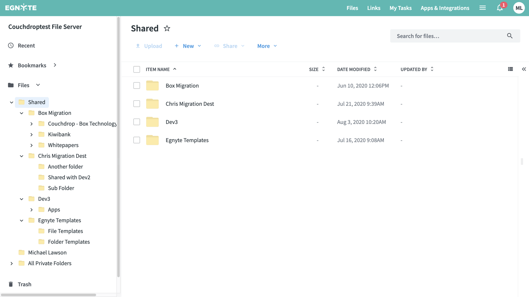This screenshot has width=529, height=297.
Task: Star the Shared folder as favorite
Action: tap(167, 28)
